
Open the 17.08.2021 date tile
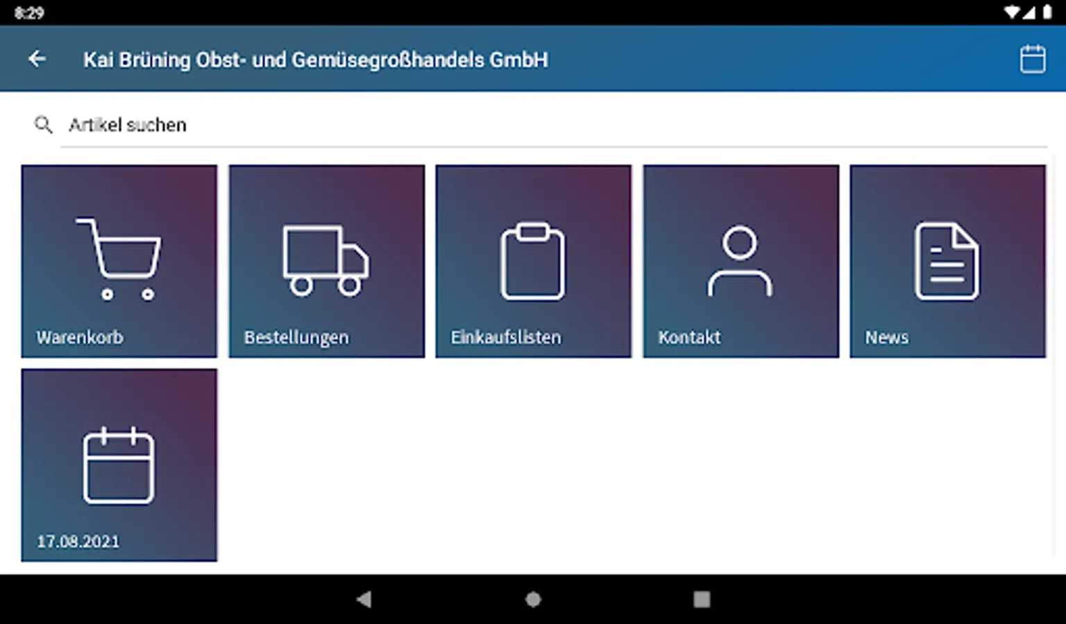click(119, 465)
